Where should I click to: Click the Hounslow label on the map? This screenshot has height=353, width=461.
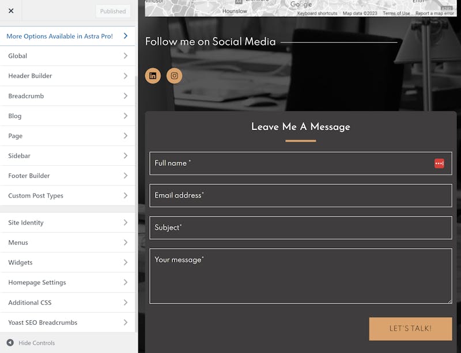[x=235, y=11]
